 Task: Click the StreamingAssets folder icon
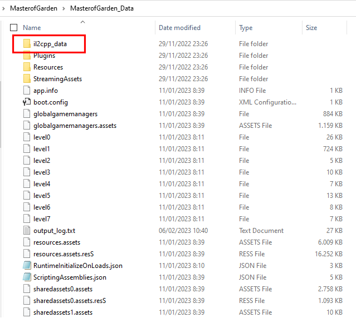[x=27, y=78]
